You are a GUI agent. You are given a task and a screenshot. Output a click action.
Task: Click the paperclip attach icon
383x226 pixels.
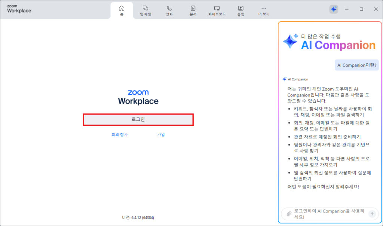coord(289,214)
